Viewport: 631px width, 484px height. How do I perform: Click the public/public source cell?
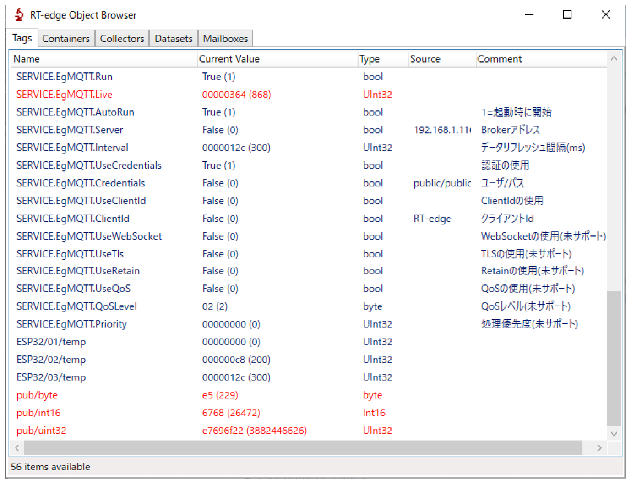442,183
